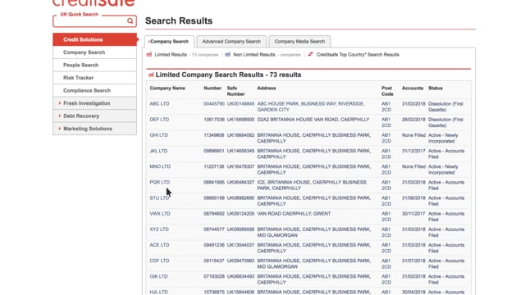This screenshot has width=525, height=295.
Task: Expand the Fresh Investigation menu
Action: coord(95,103)
